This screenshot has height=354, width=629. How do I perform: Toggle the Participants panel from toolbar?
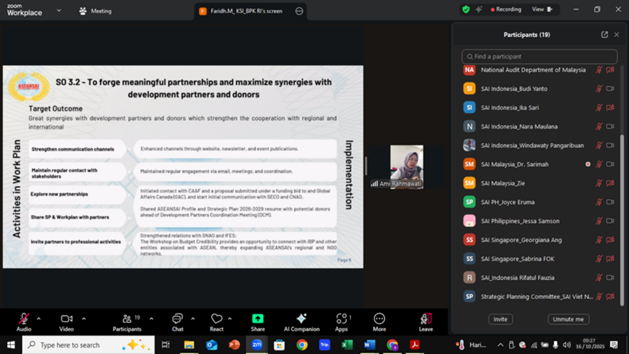[127, 319]
